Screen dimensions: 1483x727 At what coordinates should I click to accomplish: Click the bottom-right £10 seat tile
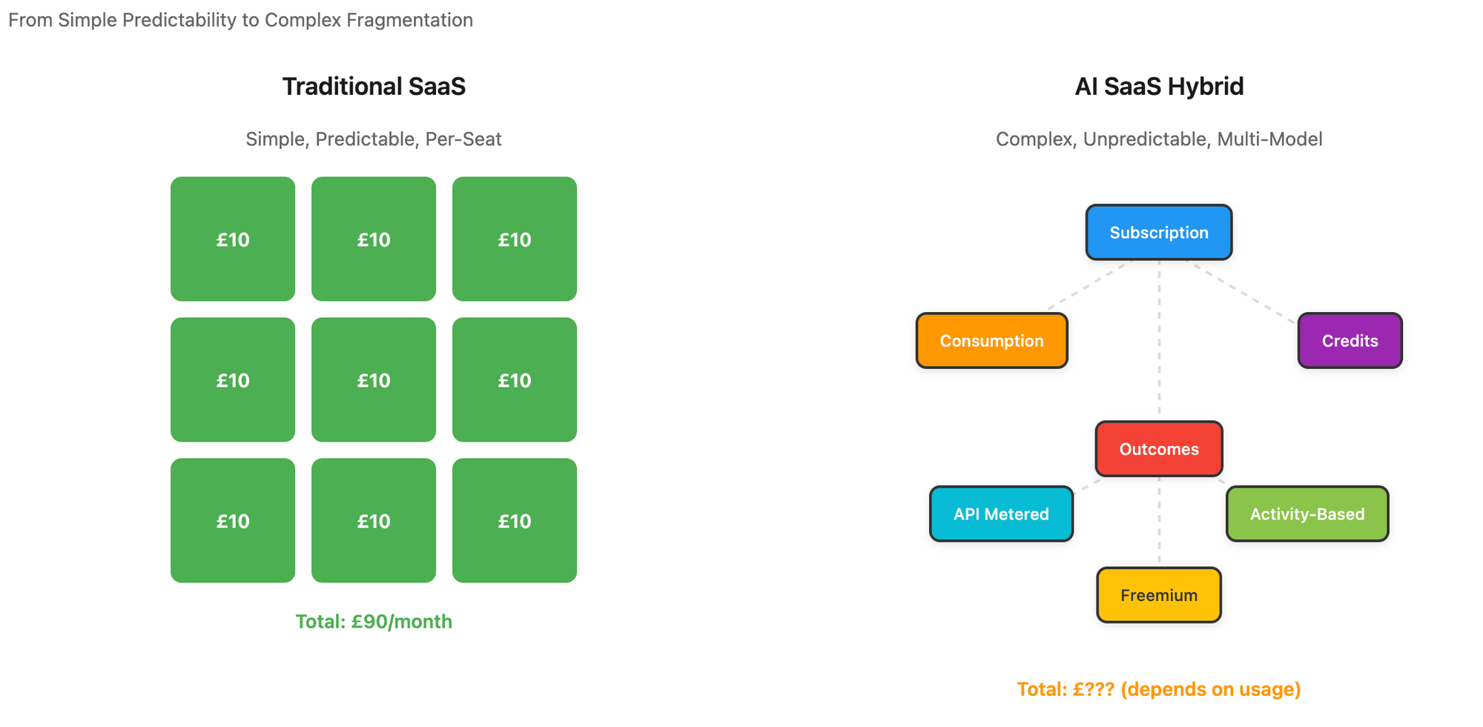coord(515,521)
